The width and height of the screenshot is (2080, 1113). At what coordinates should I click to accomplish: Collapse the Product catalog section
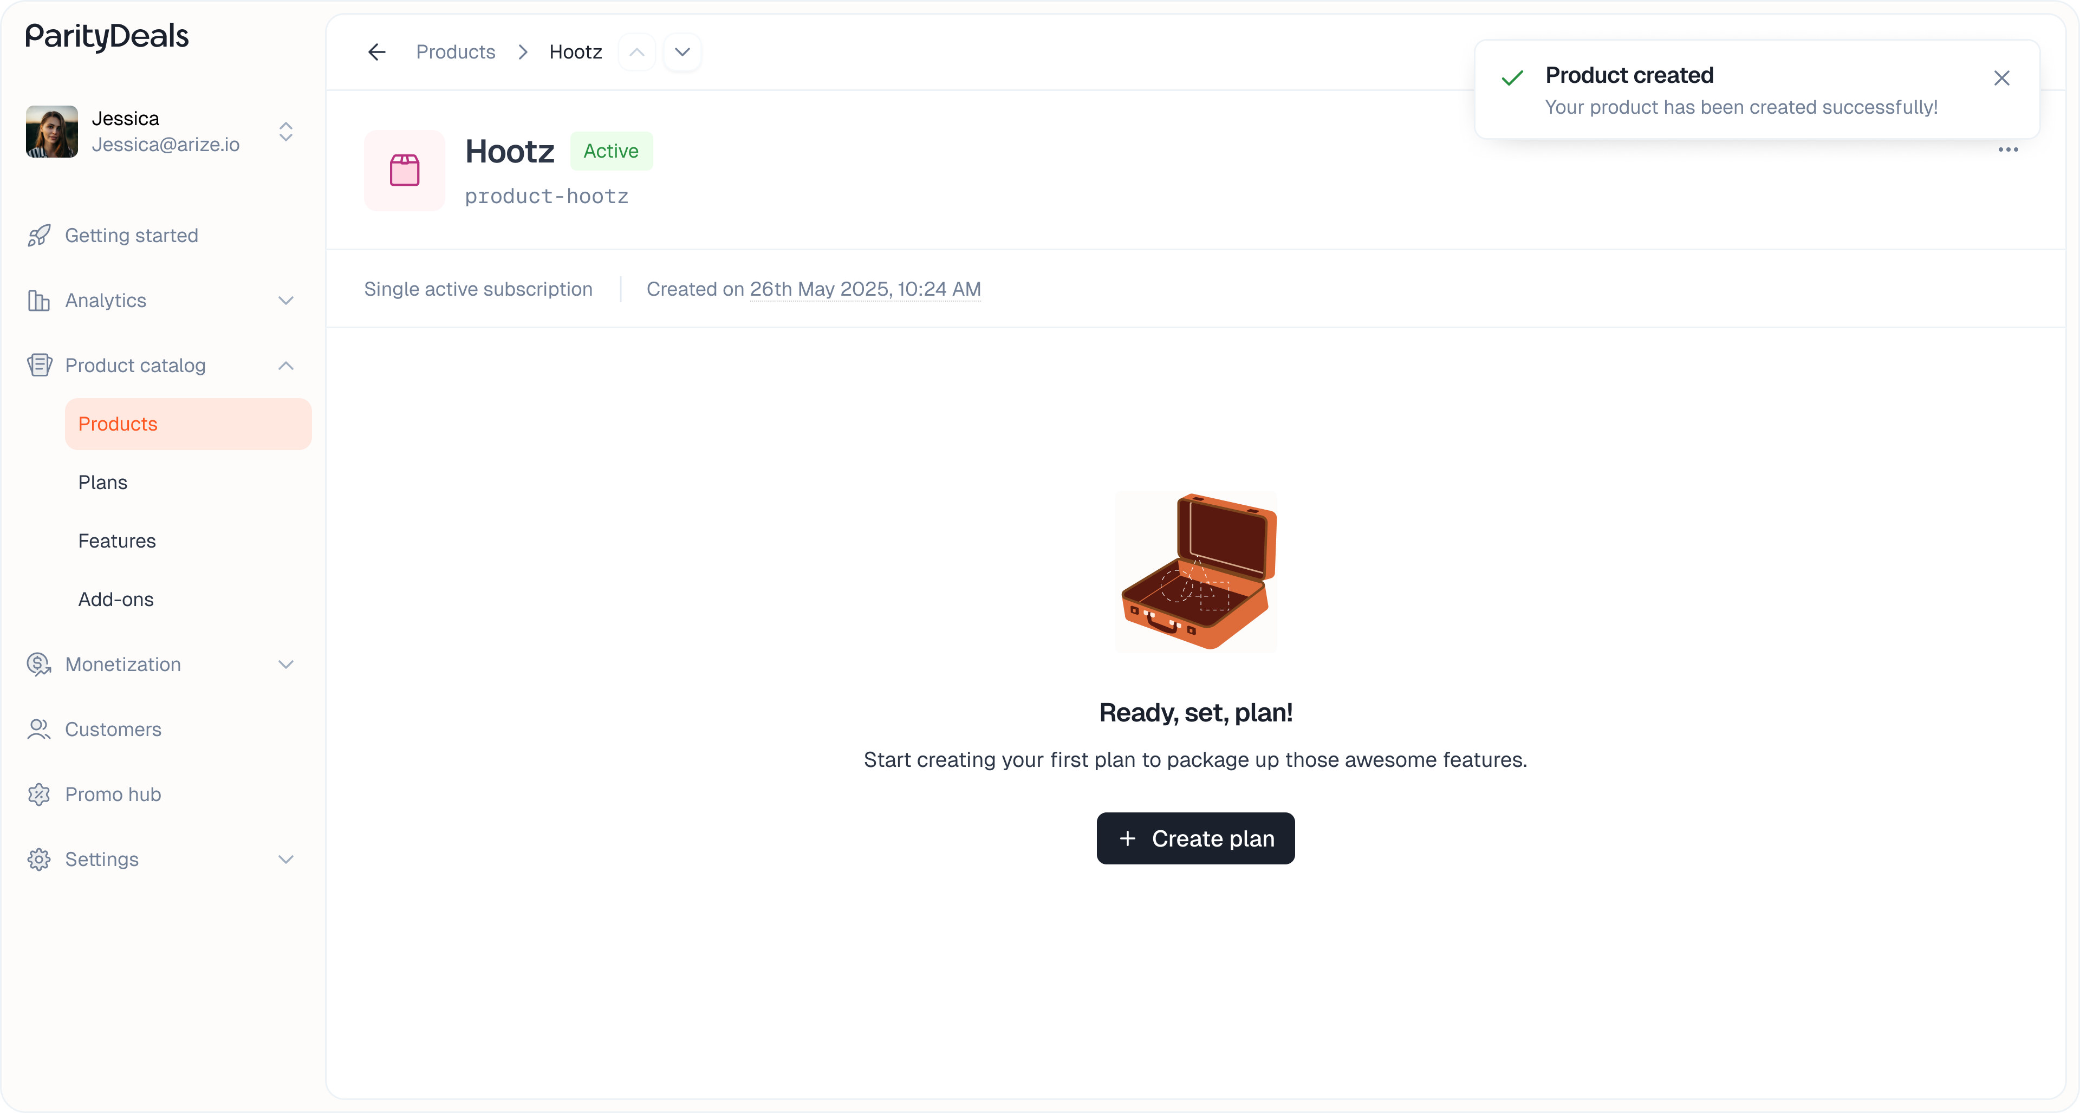tap(285, 366)
